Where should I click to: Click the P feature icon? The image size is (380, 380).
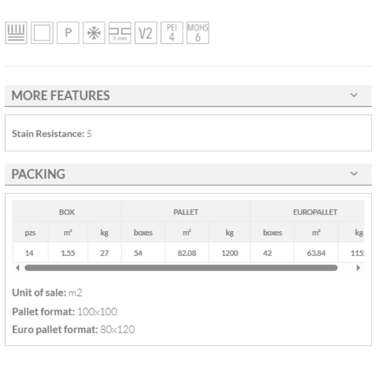pyautogui.click(x=68, y=33)
